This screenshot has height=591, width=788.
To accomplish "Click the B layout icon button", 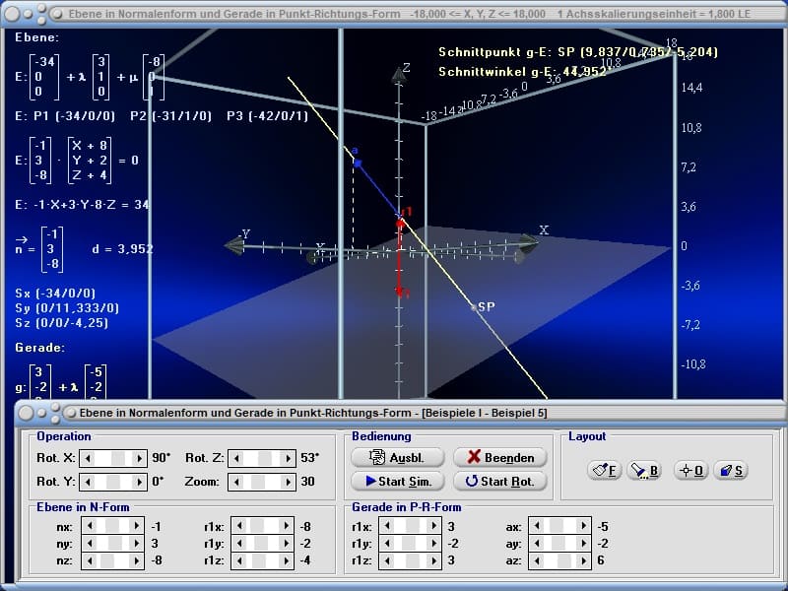I will point(644,471).
